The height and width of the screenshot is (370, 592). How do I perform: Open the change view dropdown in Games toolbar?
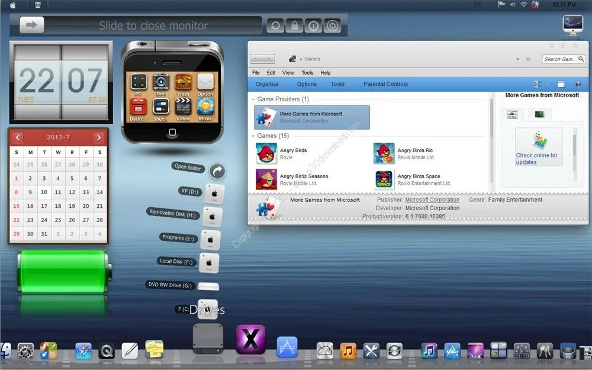(547, 84)
